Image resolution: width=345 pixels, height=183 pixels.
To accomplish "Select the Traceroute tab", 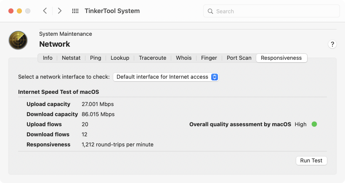I will click(x=152, y=58).
